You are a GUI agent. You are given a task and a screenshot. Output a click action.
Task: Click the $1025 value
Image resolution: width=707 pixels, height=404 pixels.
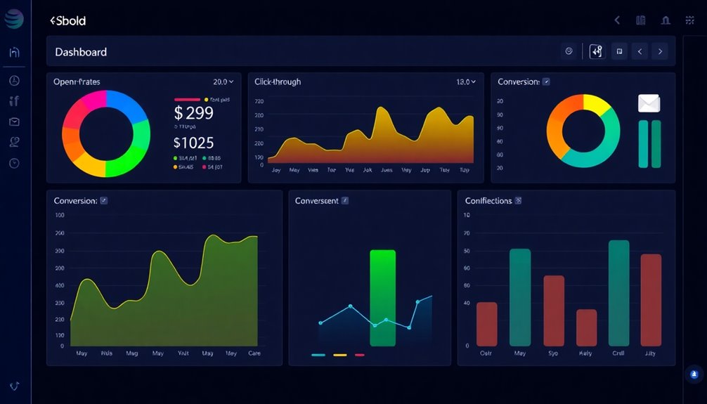click(193, 143)
